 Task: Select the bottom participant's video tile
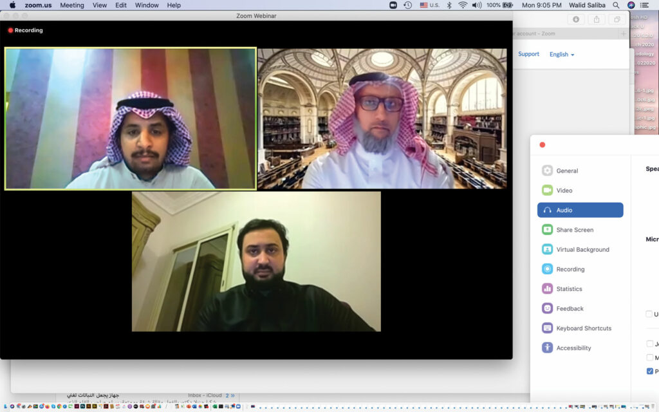(256, 261)
